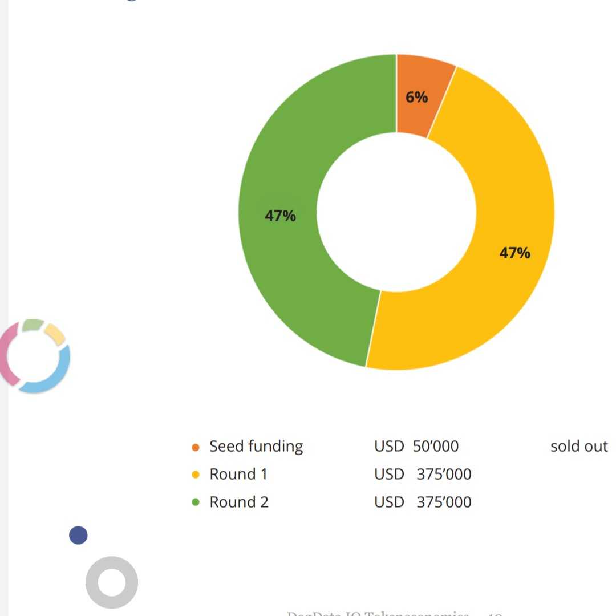The image size is (616, 616).
Task: Click the Seed funding legend label
Action: click(256, 447)
